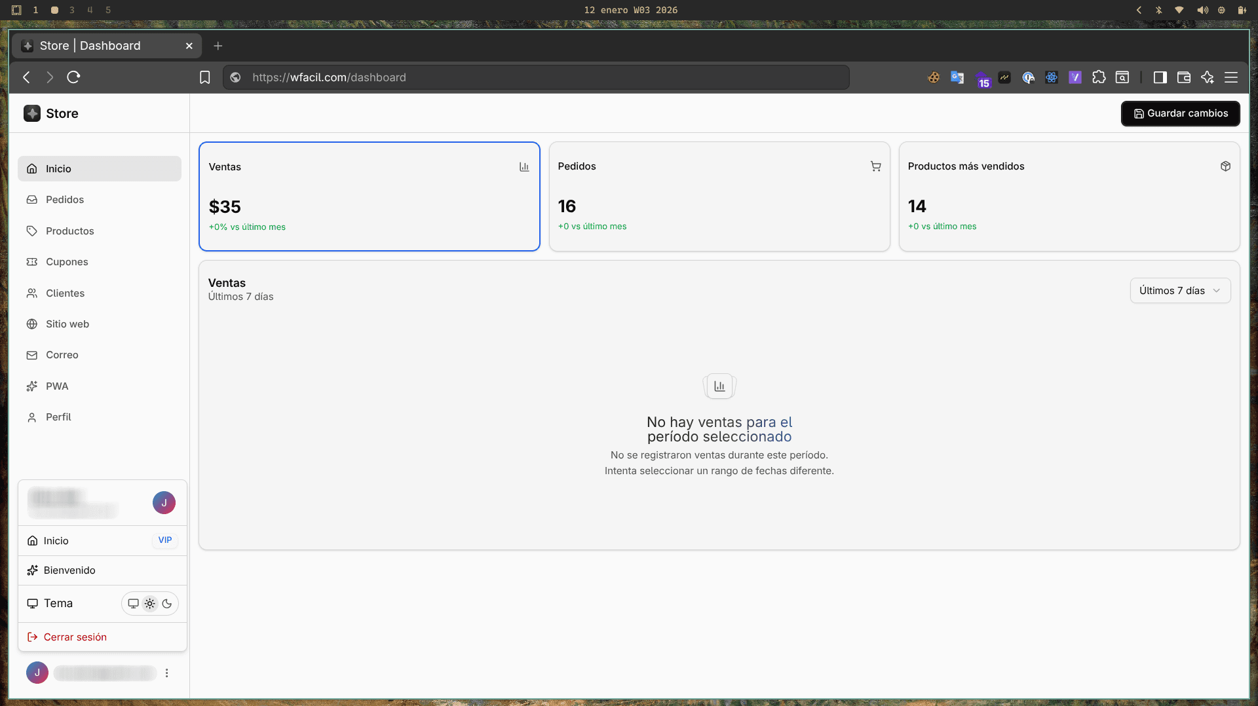Image resolution: width=1258 pixels, height=706 pixels.
Task: Select Correo in the sidebar
Action: coord(61,354)
